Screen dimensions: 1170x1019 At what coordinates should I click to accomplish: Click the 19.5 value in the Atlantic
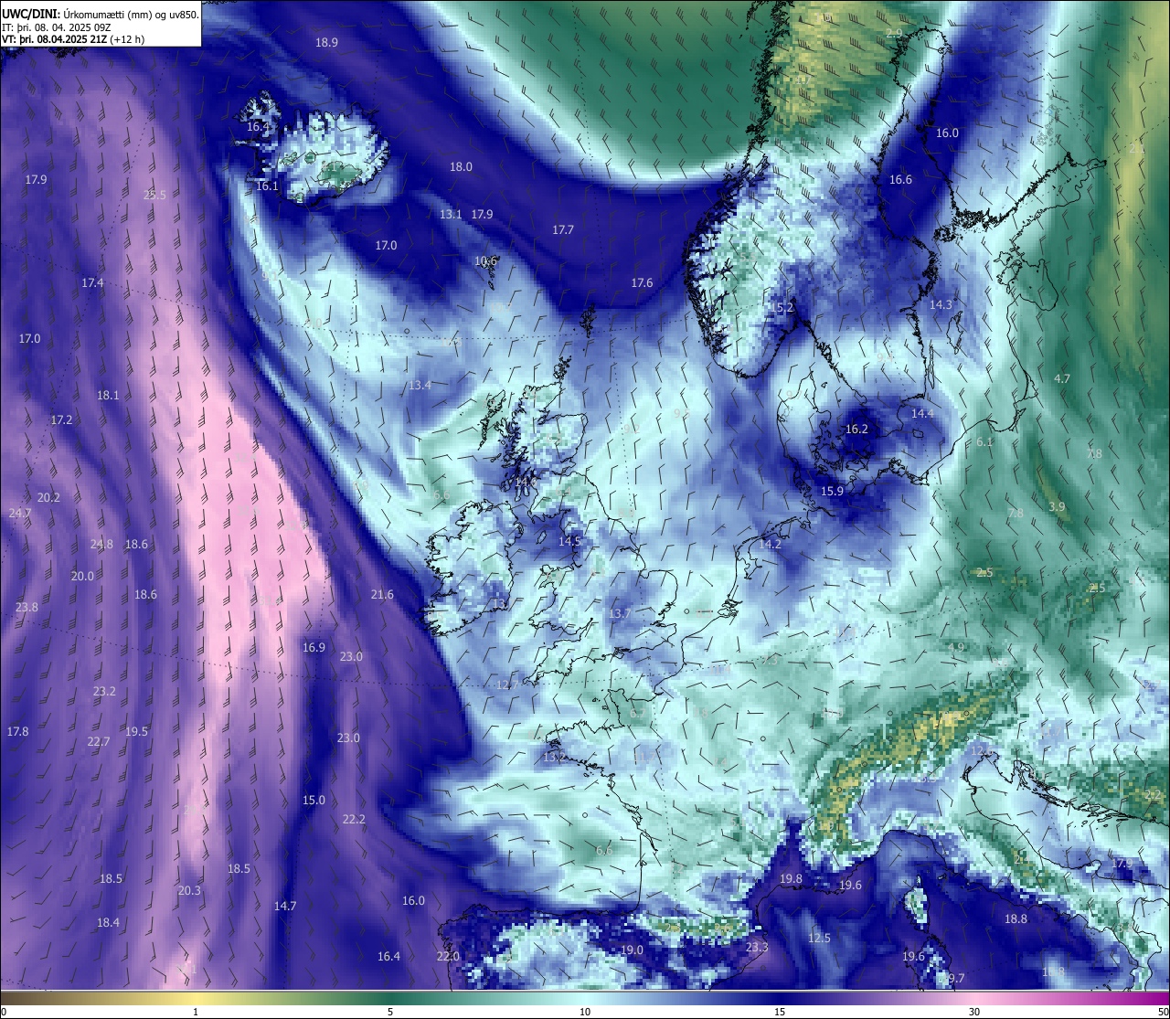click(136, 732)
